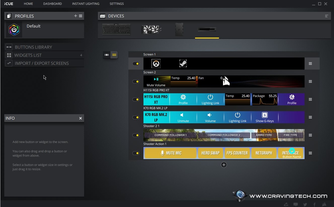This screenshot has width=334, height=207.
Task: Toggle Screen 2 on or off
Action: (x=136, y=81)
